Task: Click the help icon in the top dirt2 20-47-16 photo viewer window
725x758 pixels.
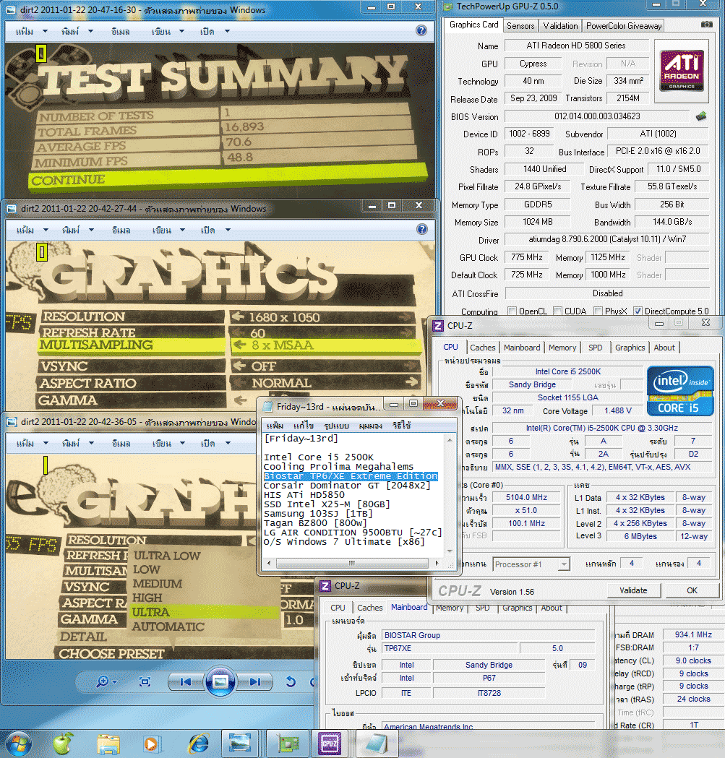Action: pyautogui.click(x=421, y=30)
